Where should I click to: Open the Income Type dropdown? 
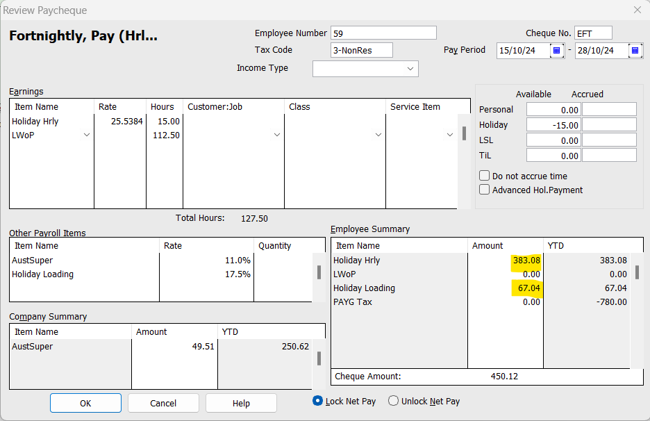coord(410,69)
